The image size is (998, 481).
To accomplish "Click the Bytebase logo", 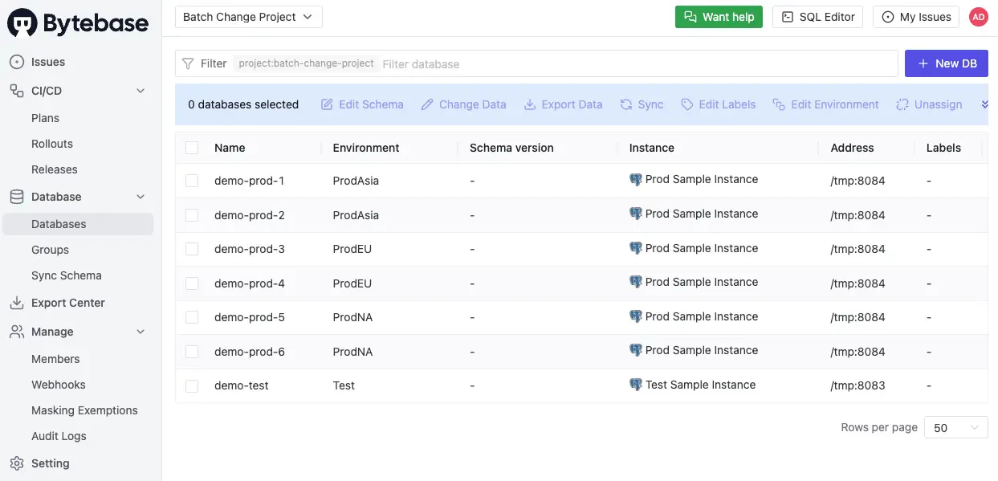I will click(x=78, y=23).
